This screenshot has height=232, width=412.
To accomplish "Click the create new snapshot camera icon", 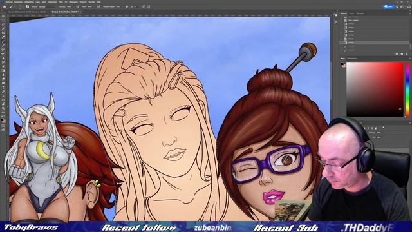I will [402, 54].
